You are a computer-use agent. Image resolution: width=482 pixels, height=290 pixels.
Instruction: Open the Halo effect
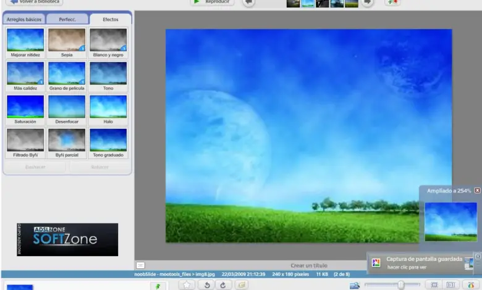coord(108,110)
